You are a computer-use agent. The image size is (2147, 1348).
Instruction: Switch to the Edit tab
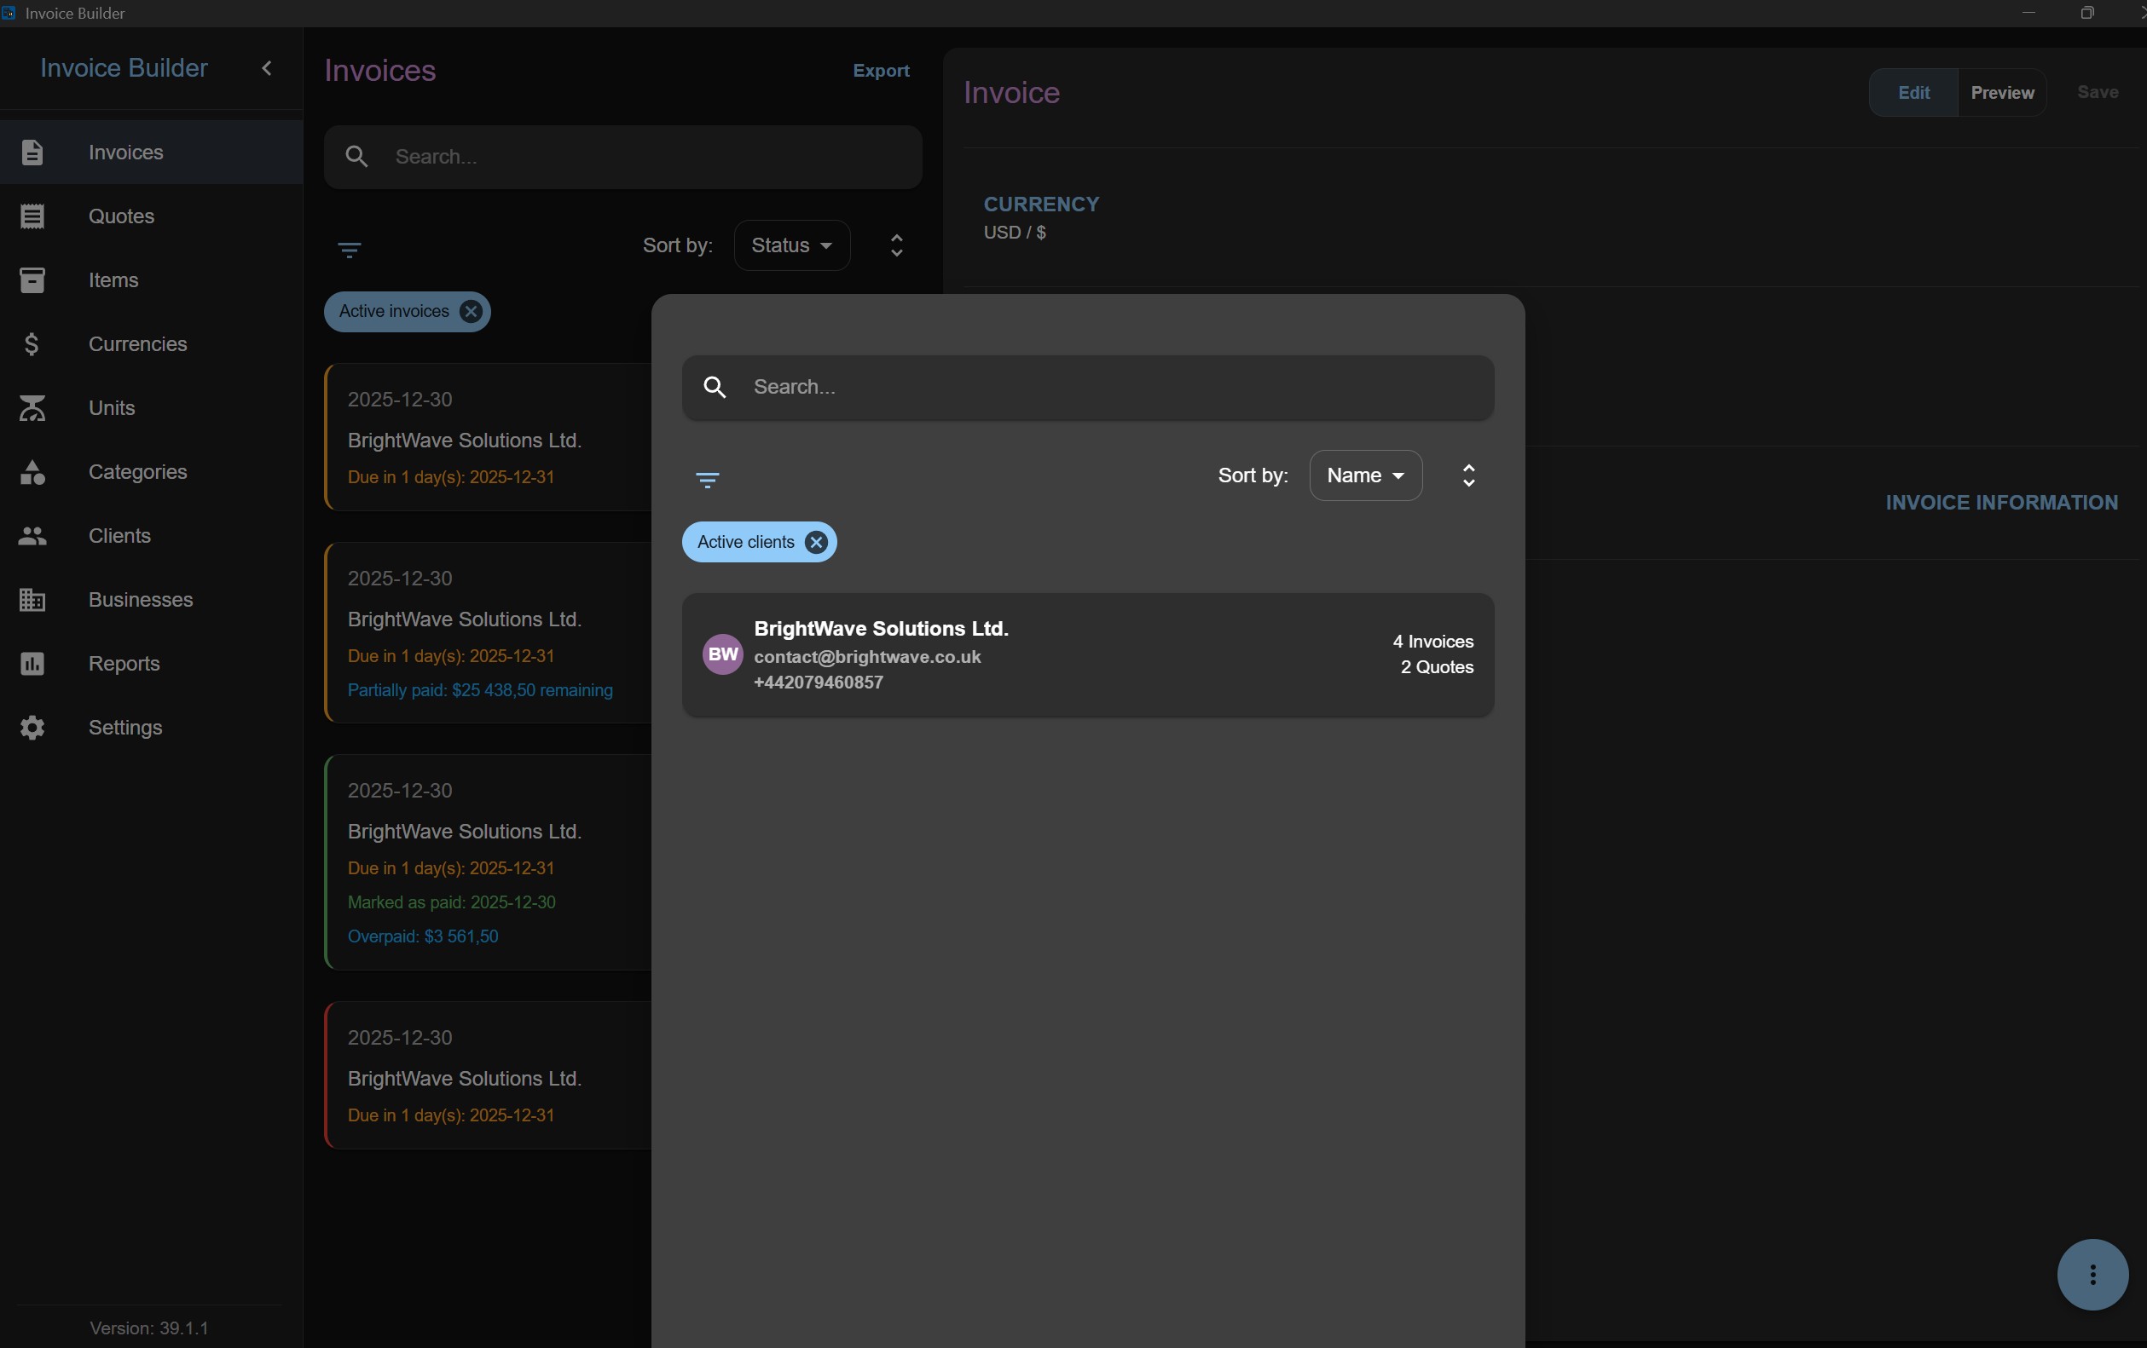[1913, 93]
